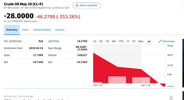Click the star icon in watchlist button

click(77, 5)
